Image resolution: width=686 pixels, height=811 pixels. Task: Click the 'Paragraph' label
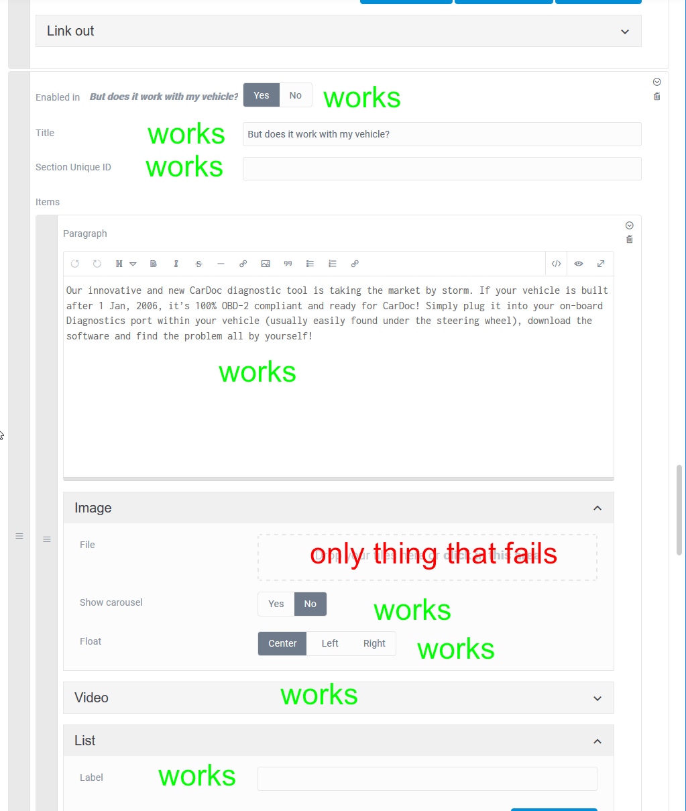(85, 233)
